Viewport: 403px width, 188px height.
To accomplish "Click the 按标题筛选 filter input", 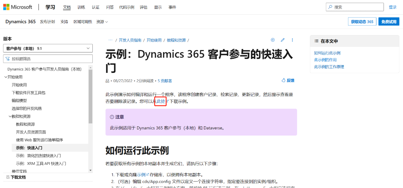I will (x=48, y=59).
